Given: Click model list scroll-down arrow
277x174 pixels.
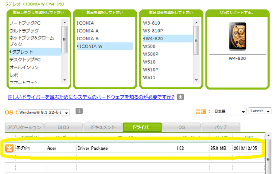Looking at the screenshot, I should point(196,80).
